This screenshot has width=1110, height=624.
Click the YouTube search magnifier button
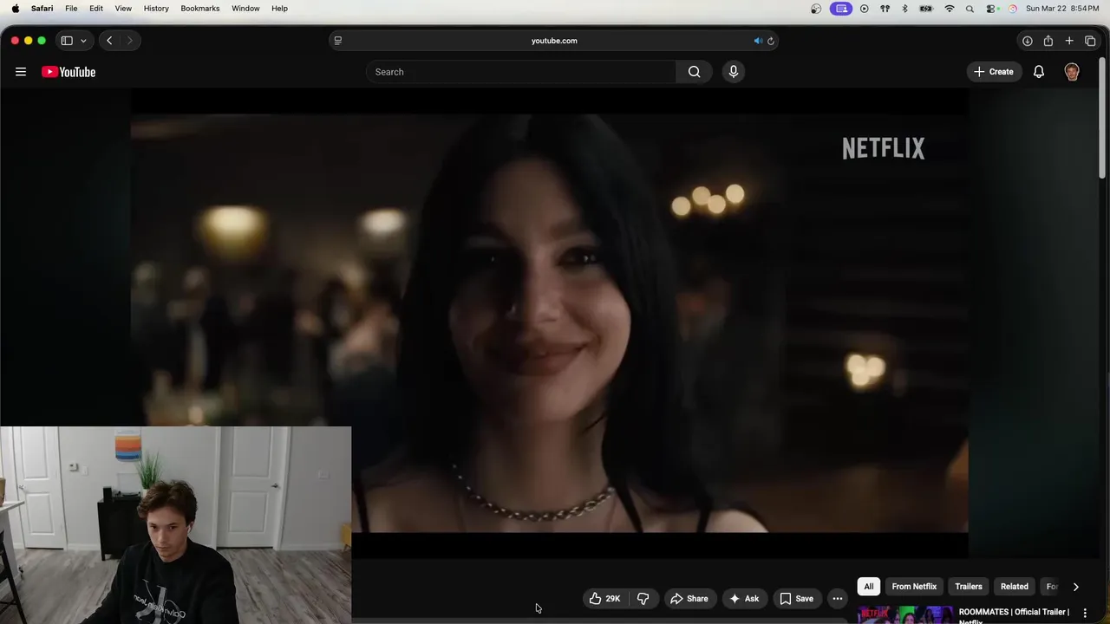pyautogui.click(x=694, y=72)
